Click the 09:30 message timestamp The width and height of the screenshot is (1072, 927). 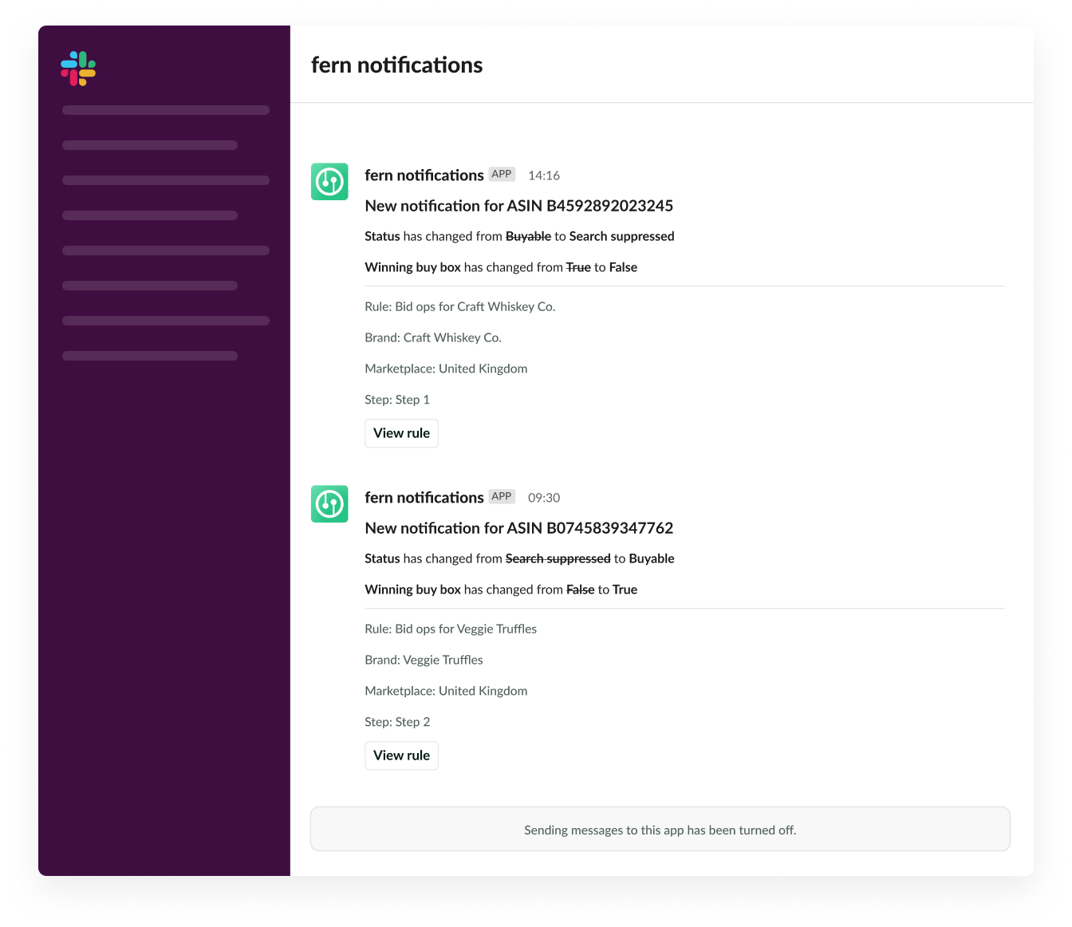(544, 498)
